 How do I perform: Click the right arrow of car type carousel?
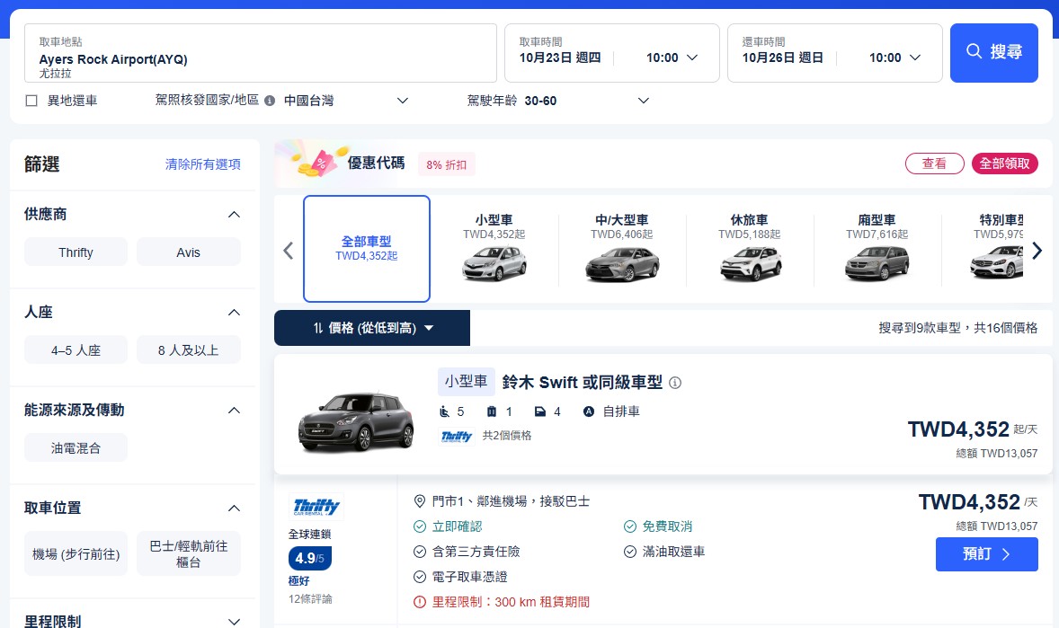[1037, 250]
